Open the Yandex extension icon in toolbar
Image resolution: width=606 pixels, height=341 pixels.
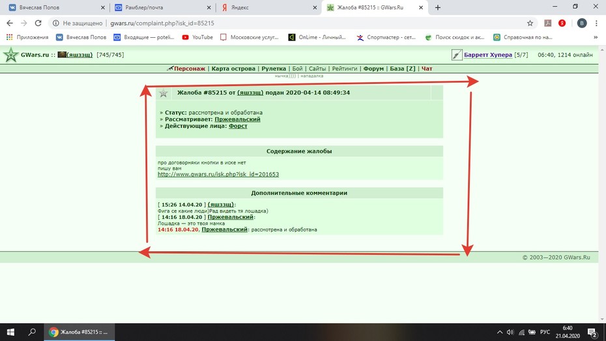click(x=562, y=23)
